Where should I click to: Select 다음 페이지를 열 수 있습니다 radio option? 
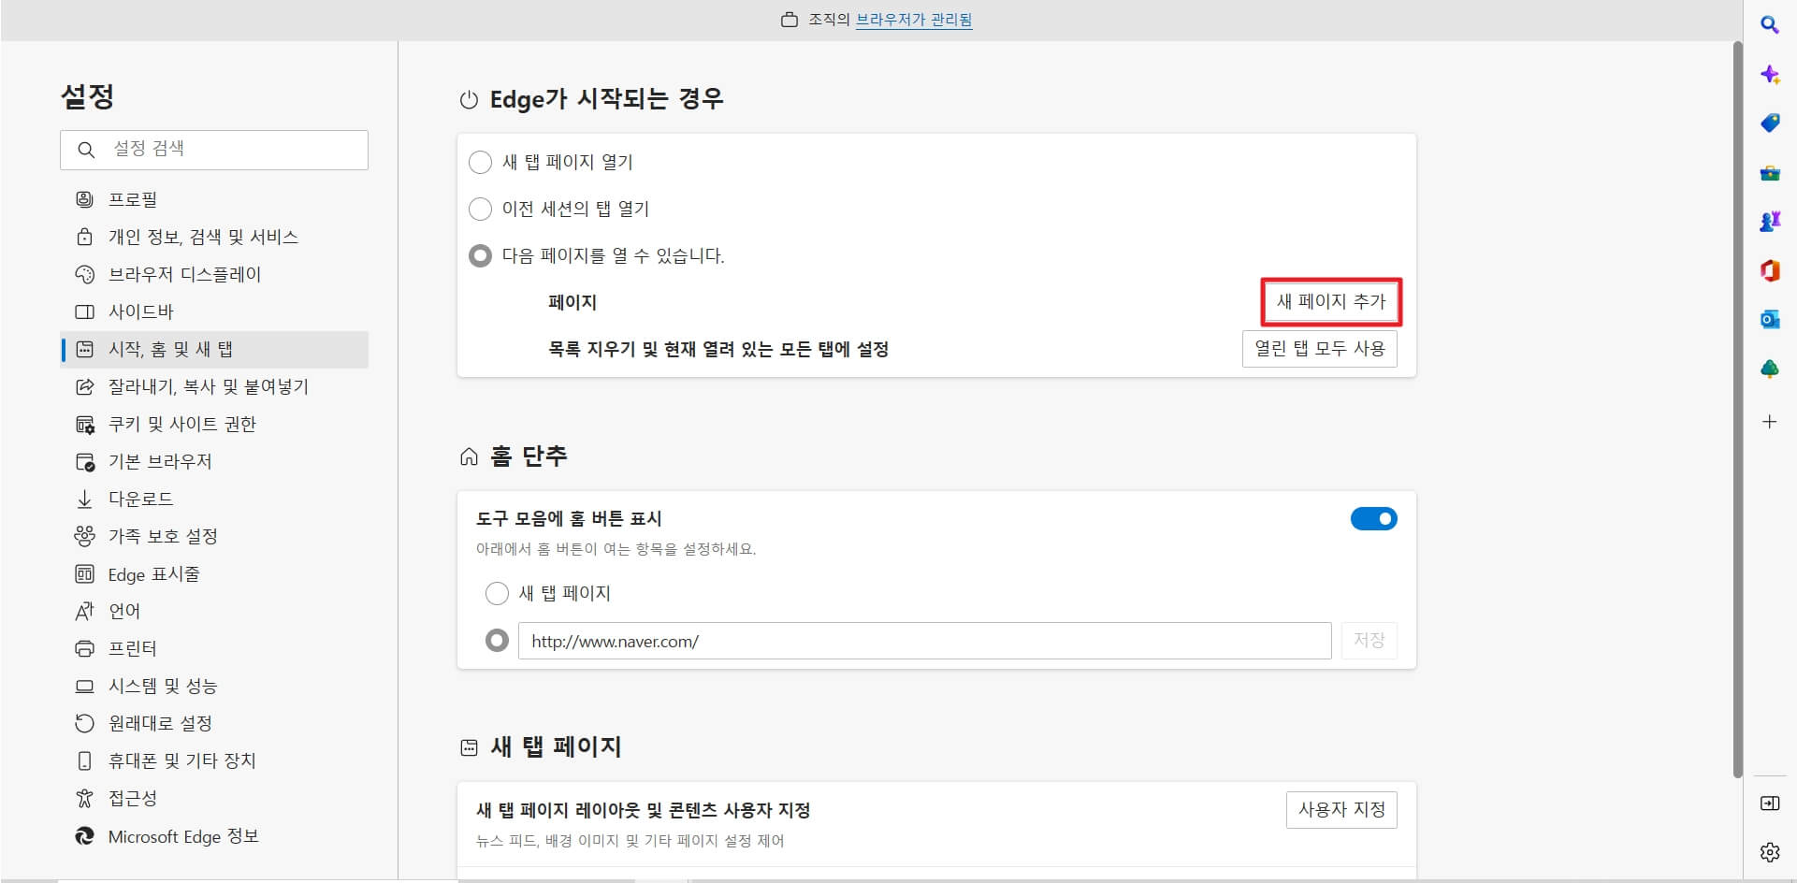click(x=480, y=255)
